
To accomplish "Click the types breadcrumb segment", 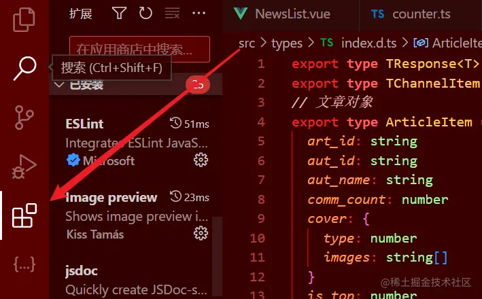I will coord(287,43).
